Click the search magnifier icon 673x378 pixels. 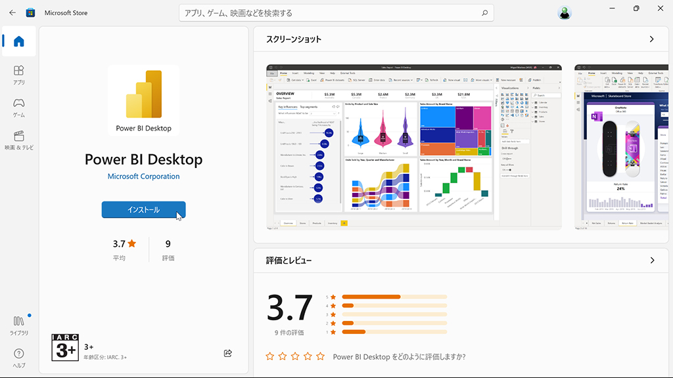[x=484, y=13]
